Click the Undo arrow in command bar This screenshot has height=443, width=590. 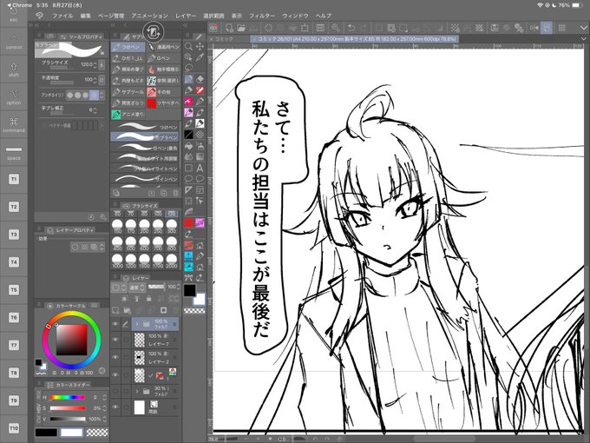[x=351, y=28]
